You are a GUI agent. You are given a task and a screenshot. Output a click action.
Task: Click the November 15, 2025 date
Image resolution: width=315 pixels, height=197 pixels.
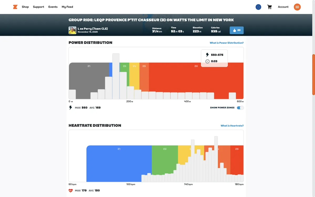[x=88, y=32]
